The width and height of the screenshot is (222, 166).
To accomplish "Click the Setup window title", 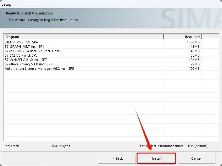I will [6, 4].
